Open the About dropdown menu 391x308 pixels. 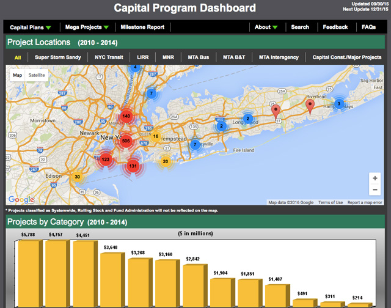[266, 27]
